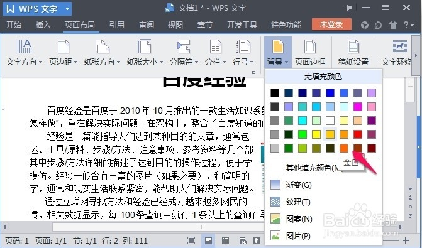This screenshot has height=248, width=422.
Task: Open the 页边距 margins tool
Action: [x=64, y=52]
